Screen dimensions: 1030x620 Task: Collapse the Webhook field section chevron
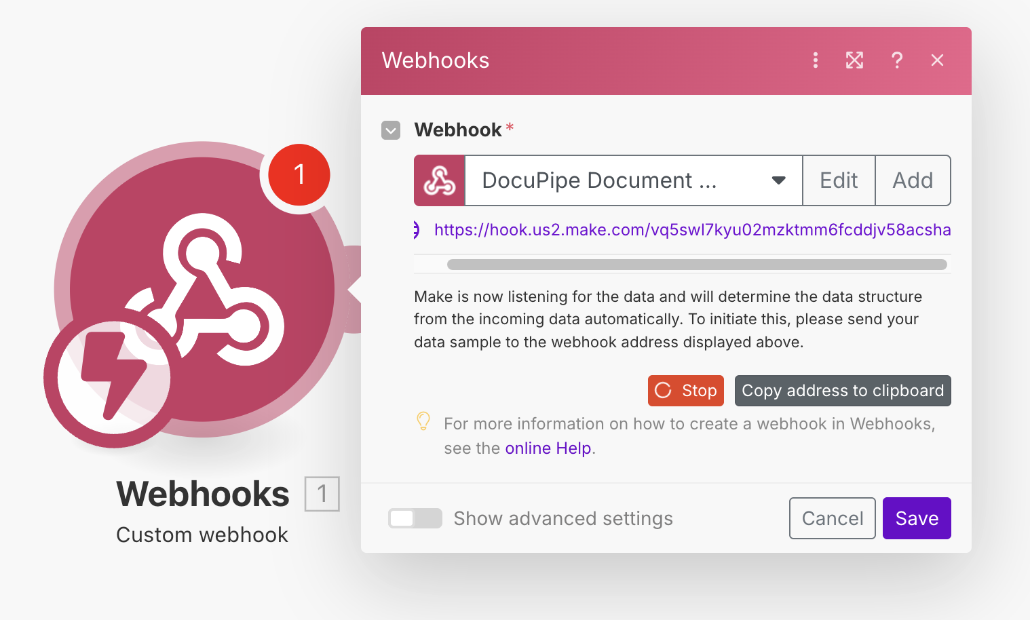[391, 130]
